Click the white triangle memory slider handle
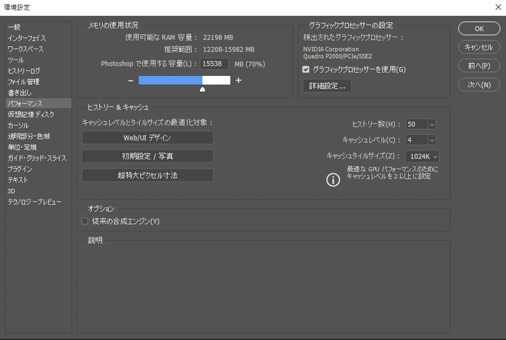The height and width of the screenshot is (340, 506). (202, 89)
